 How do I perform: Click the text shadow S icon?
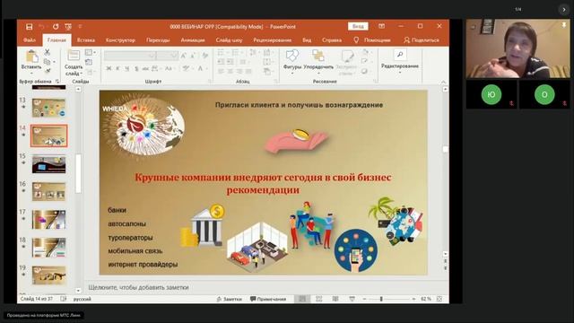pos(136,68)
